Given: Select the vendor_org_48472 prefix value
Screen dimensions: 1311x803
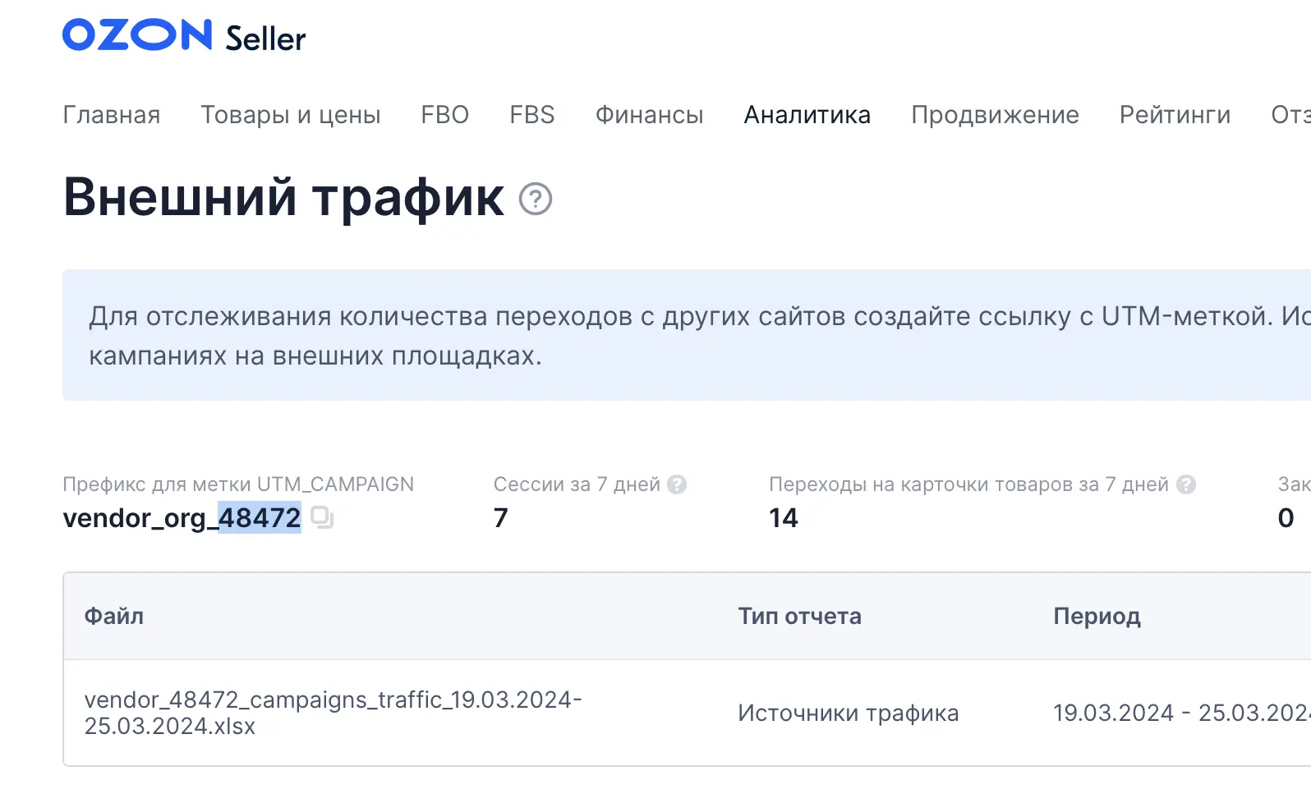Looking at the screenshot, I should coord(182,518).
